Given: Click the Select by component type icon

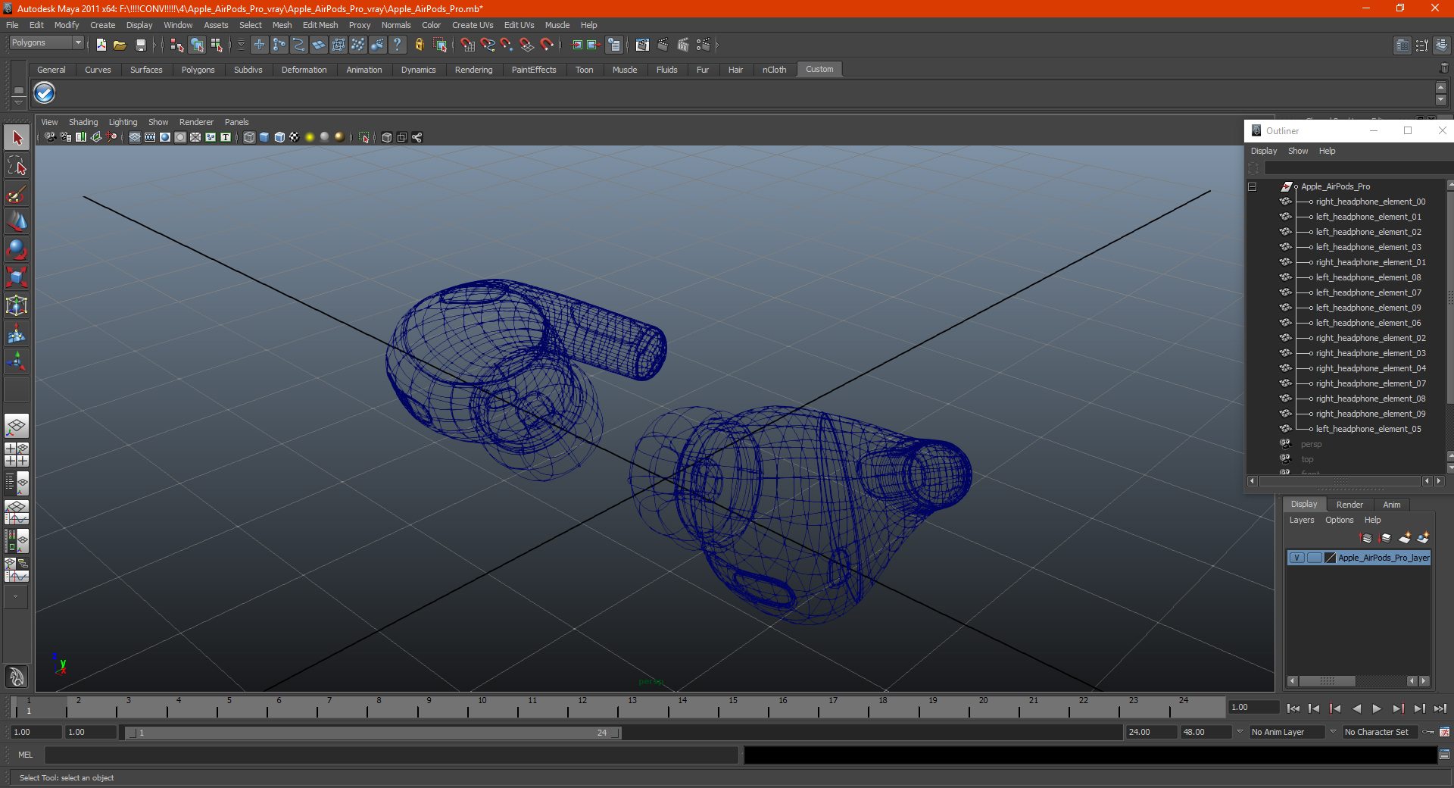Looking at the screenshot, I should coord(217,45).
